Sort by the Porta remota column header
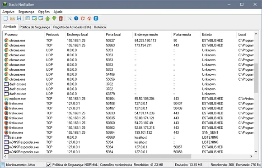Image resolution: width=262 pixels, height=168 pixels. click(186, 35)
